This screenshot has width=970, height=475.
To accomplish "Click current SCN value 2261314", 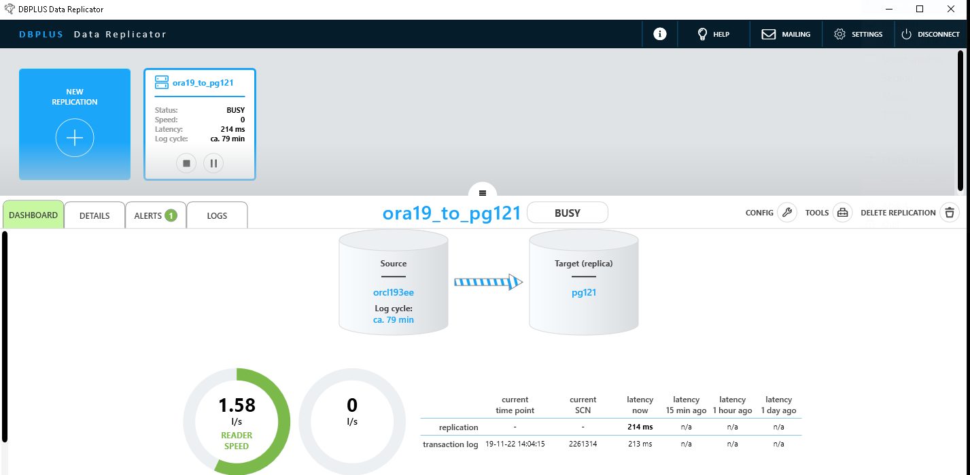I will (583, 444).
